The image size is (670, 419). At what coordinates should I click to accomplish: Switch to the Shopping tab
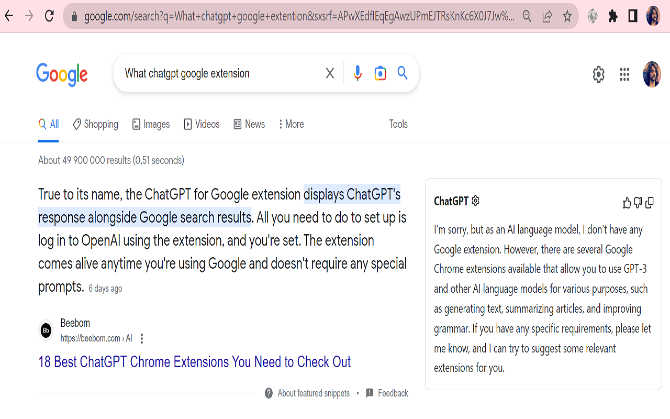95,124
